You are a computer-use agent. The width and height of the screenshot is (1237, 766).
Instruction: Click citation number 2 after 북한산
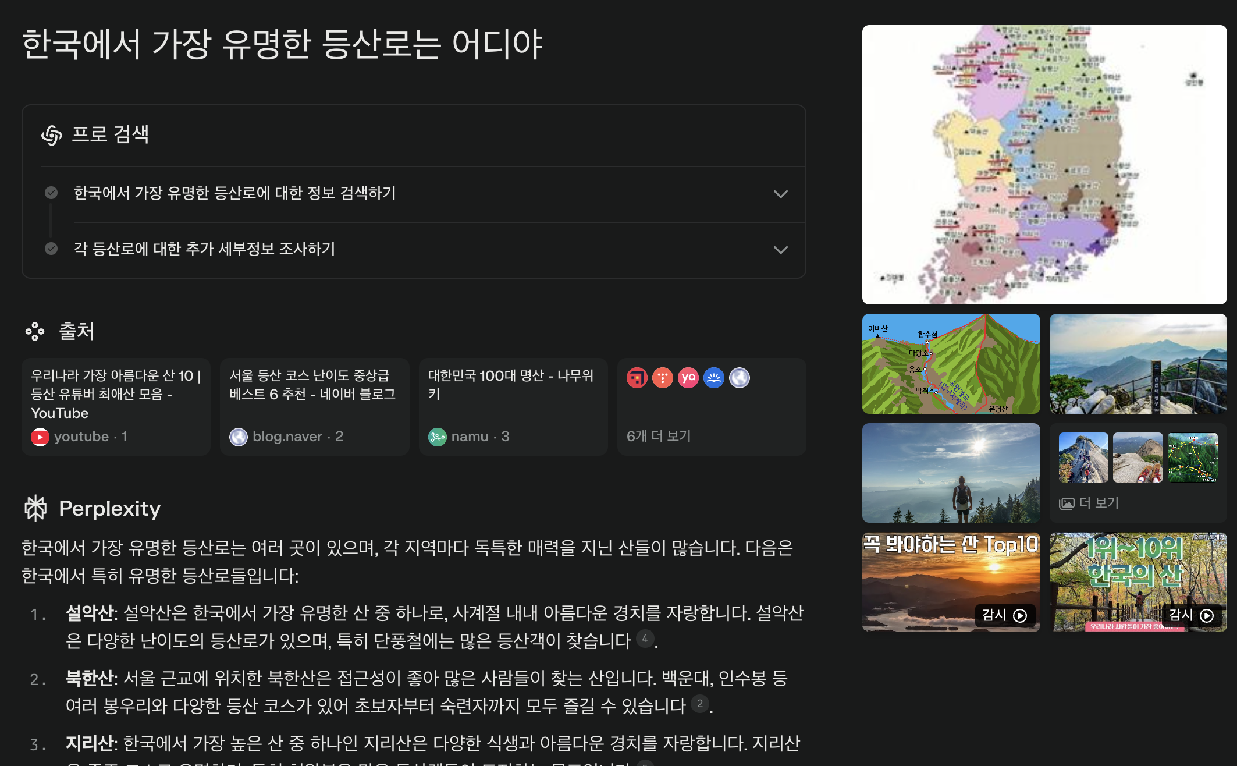click(x=700, y=704)
